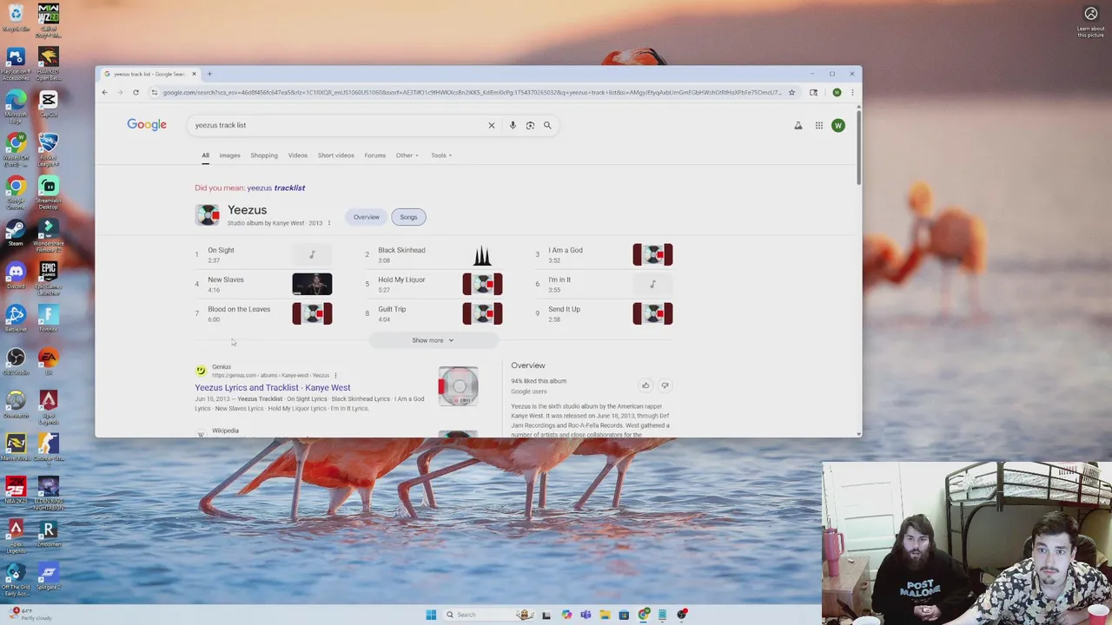Click Send It Up album thumbnail
The image size is (1112, 625).
click(x=652, y=313)
